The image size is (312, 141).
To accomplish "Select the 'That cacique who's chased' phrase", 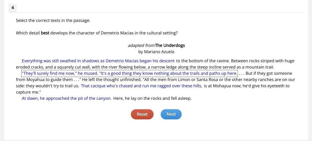I will point(141,86).
